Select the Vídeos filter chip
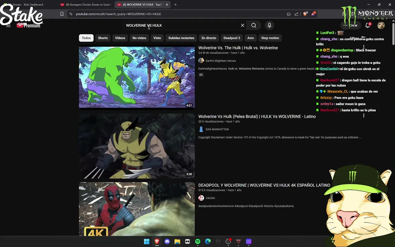 pos(120,38)
